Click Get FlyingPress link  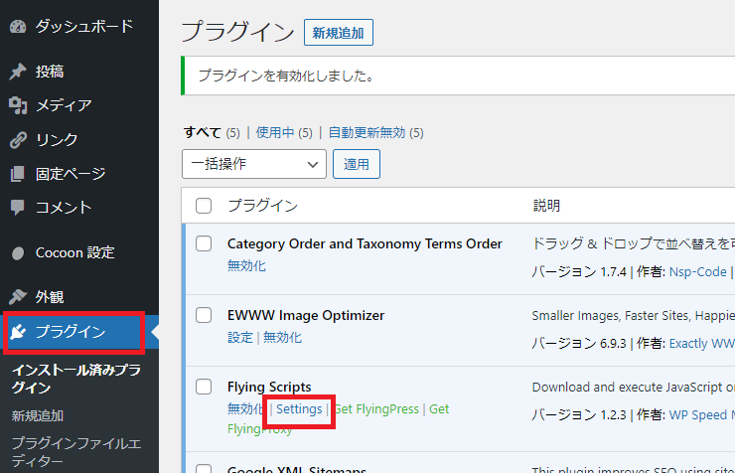(376, 409)
